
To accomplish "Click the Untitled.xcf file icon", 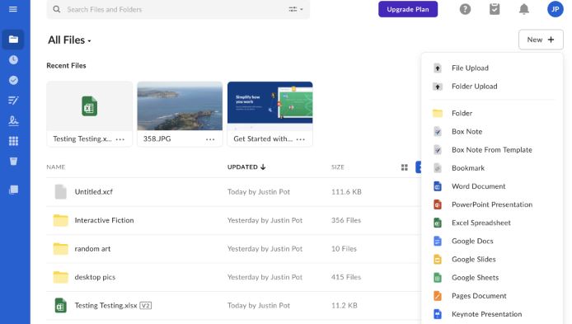I will tap(60, 192).
